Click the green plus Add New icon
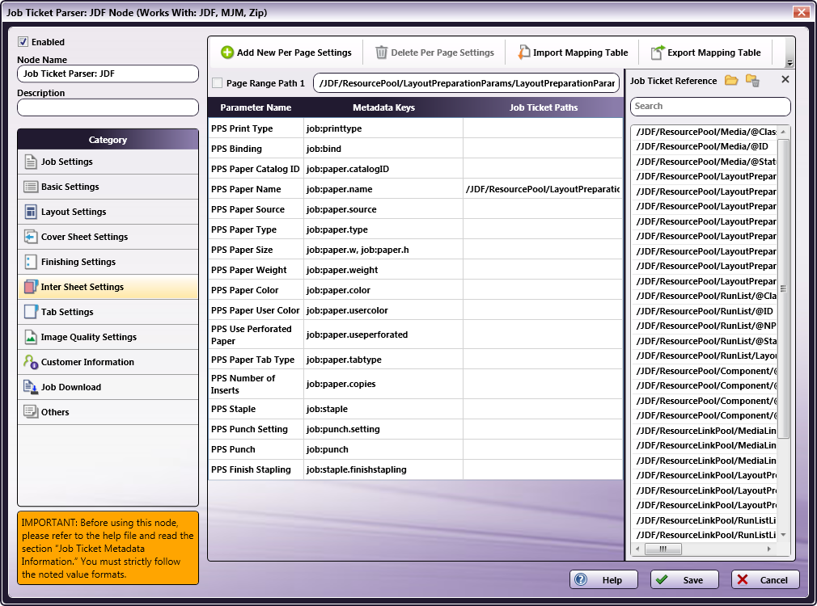This screenshot has width=817, height=606. click(227, 52)
